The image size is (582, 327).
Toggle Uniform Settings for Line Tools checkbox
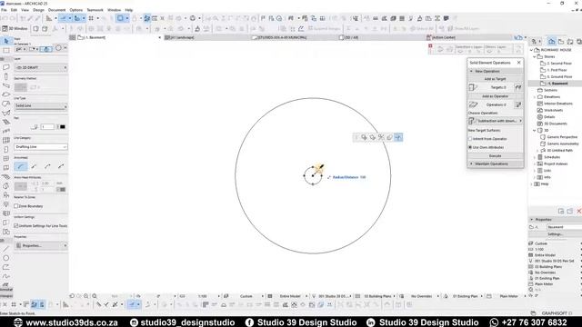point(16,225)
